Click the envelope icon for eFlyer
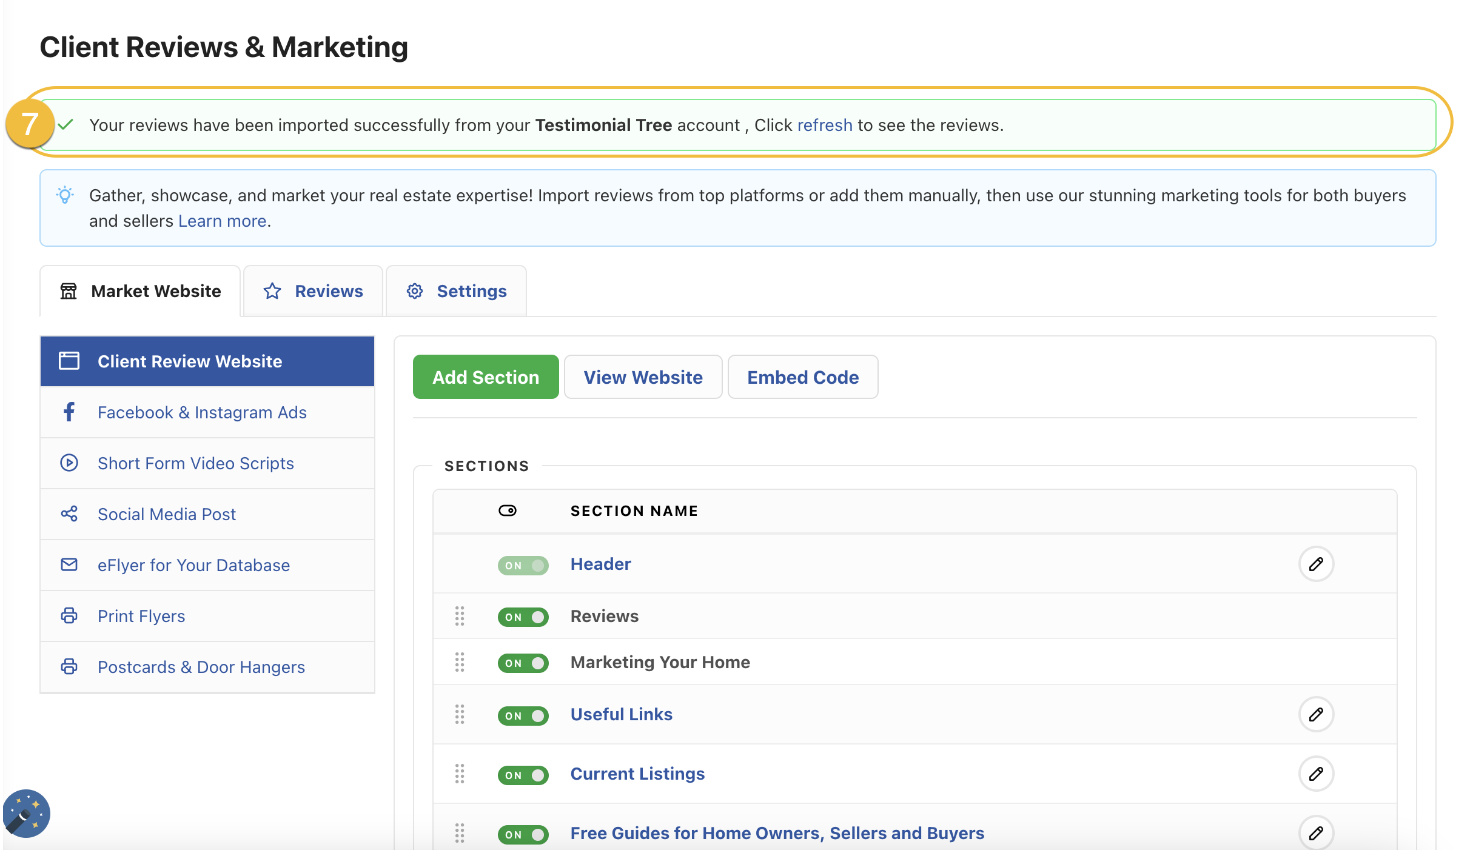The width and height of the screenshot is (1473, 850). [69, 564]
